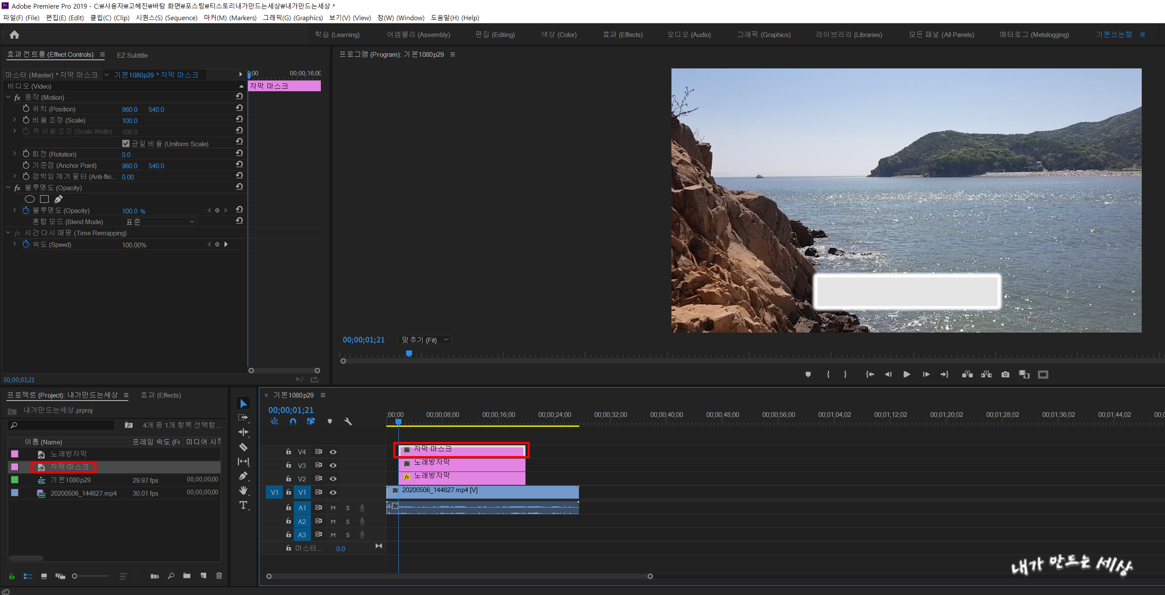Collapse the Motion effect section
Image resolution: width=1165 pixels, height=595 pixels.
(x=8, y=97)
